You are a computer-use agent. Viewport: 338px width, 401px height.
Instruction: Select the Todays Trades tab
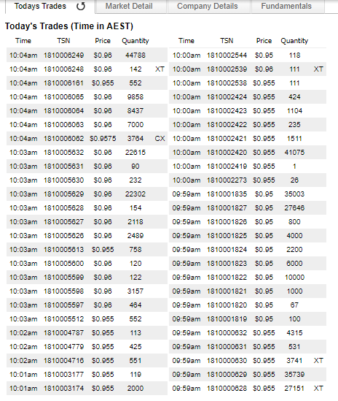click(x=40, y=6)
